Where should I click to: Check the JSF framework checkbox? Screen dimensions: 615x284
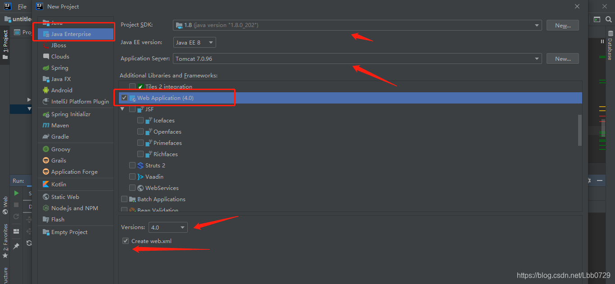pos(132,109)
